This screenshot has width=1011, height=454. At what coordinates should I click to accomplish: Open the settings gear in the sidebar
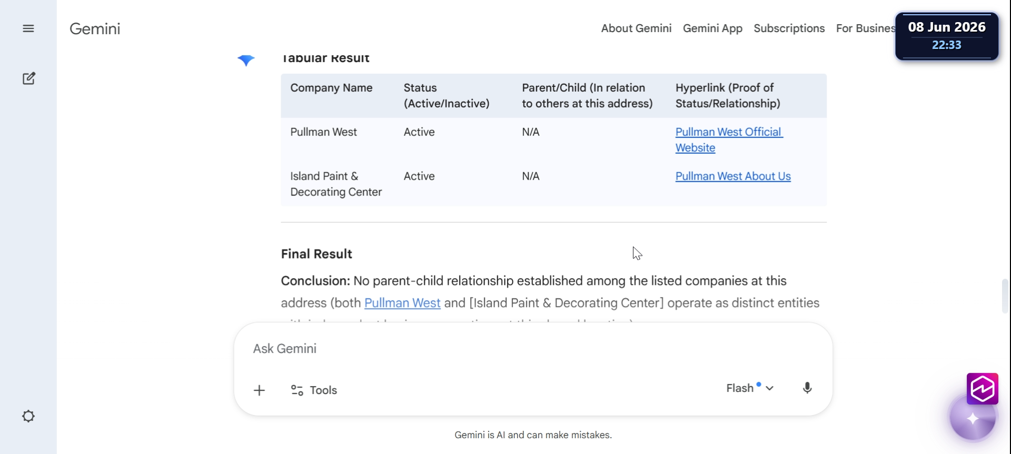(x=28, y=416)
